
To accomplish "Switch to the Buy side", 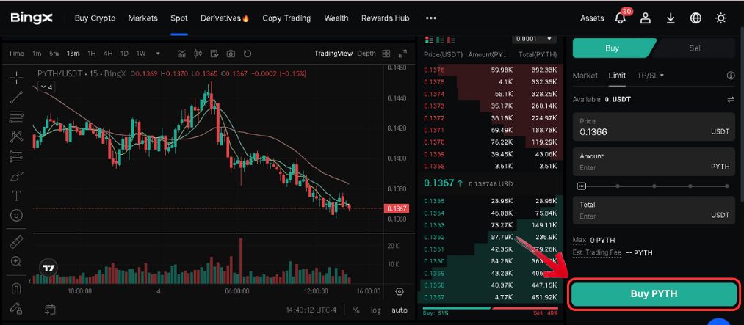I will 612,48.
